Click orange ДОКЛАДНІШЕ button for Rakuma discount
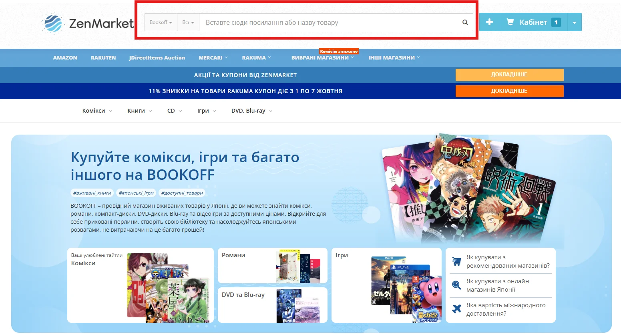621x334 pixels. pos(509,91)
